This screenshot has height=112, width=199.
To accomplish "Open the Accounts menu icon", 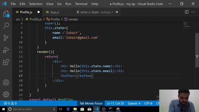I will coord(6,82).
